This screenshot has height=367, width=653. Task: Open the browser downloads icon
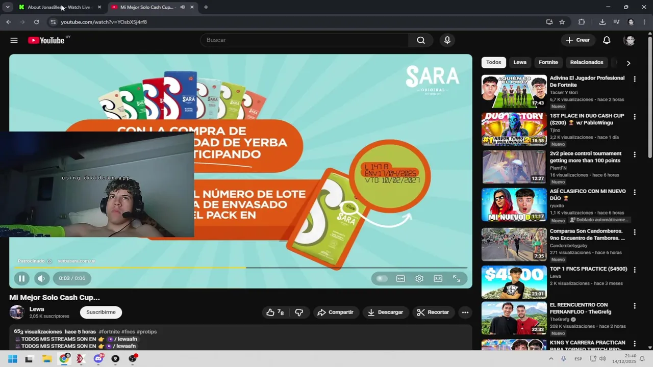coord(602,22)
